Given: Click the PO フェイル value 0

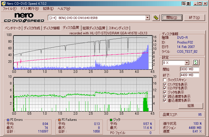Looking at the screenshot, I should pos(150,133).
